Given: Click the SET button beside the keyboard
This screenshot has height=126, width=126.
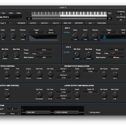Looking at the screenshot, I should 110,13.
